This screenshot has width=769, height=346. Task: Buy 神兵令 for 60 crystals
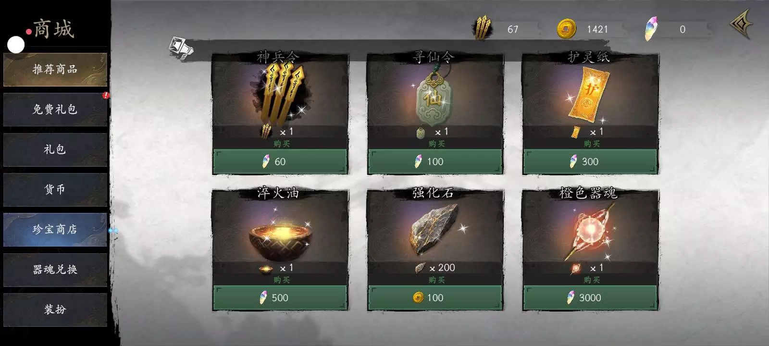click(x=280, y=161)
